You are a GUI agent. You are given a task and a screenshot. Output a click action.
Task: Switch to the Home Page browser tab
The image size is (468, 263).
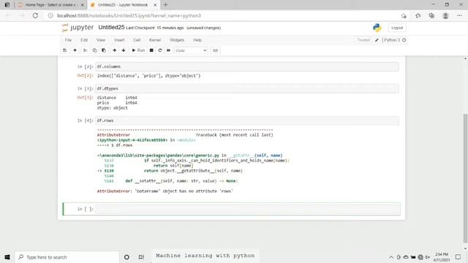click(50, 5)
